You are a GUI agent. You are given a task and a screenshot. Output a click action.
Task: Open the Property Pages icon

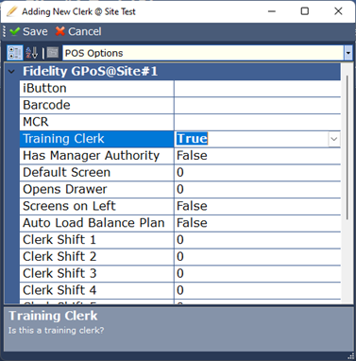pos(53,52)
